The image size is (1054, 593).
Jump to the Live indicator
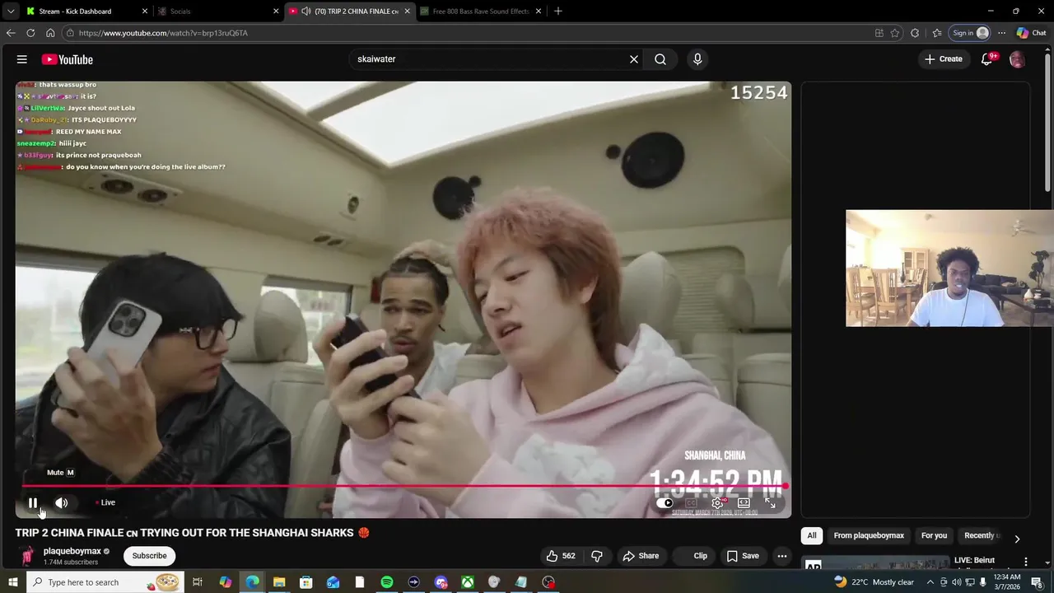click(105, 502)
